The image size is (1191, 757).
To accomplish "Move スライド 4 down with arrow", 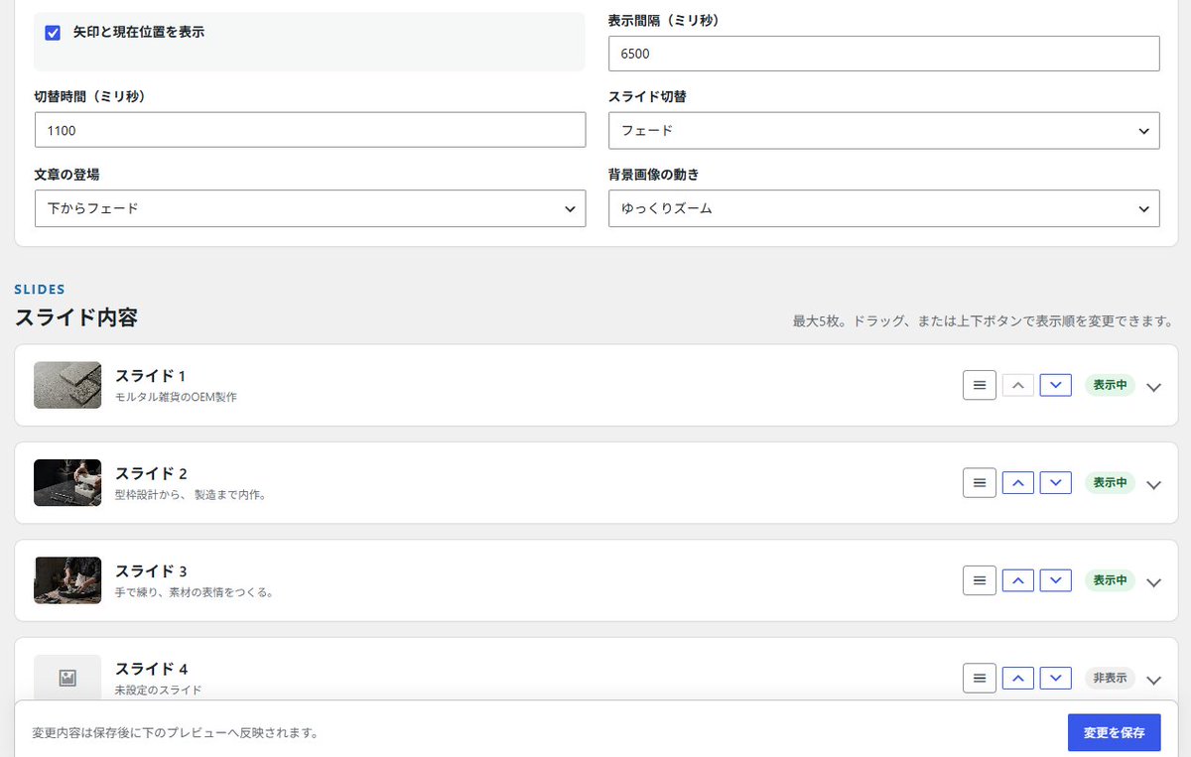I will (1056, 678).
